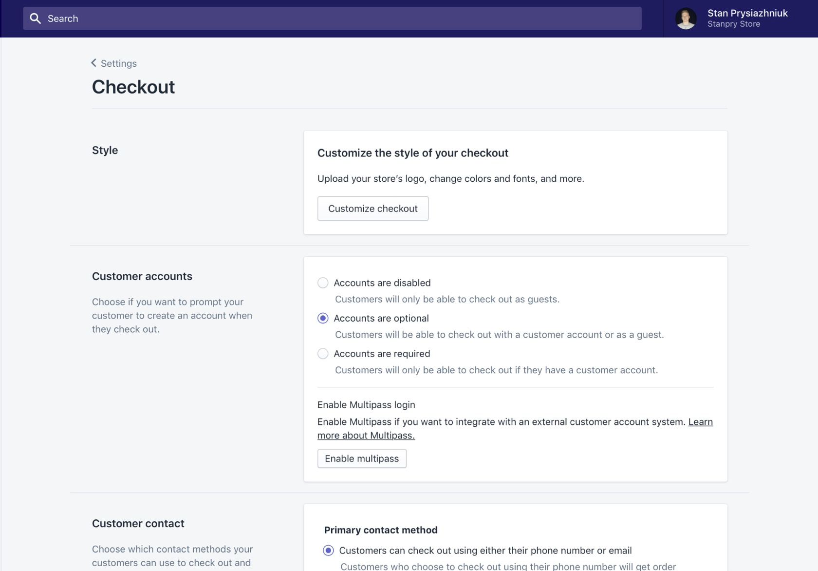Click the search magnifier icon
Image resolution: width=818 pixels, height=571 pixels.
(x=35, y=19)
